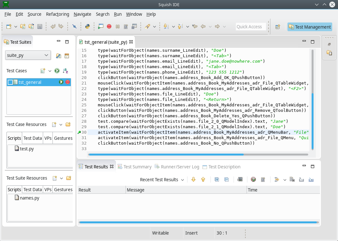Click the red record button in main toolbar
The image size is (338, 241).
click(109, 27)
